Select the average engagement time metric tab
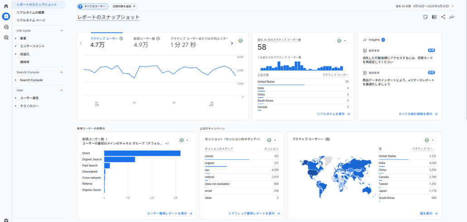 pos(199,42)
